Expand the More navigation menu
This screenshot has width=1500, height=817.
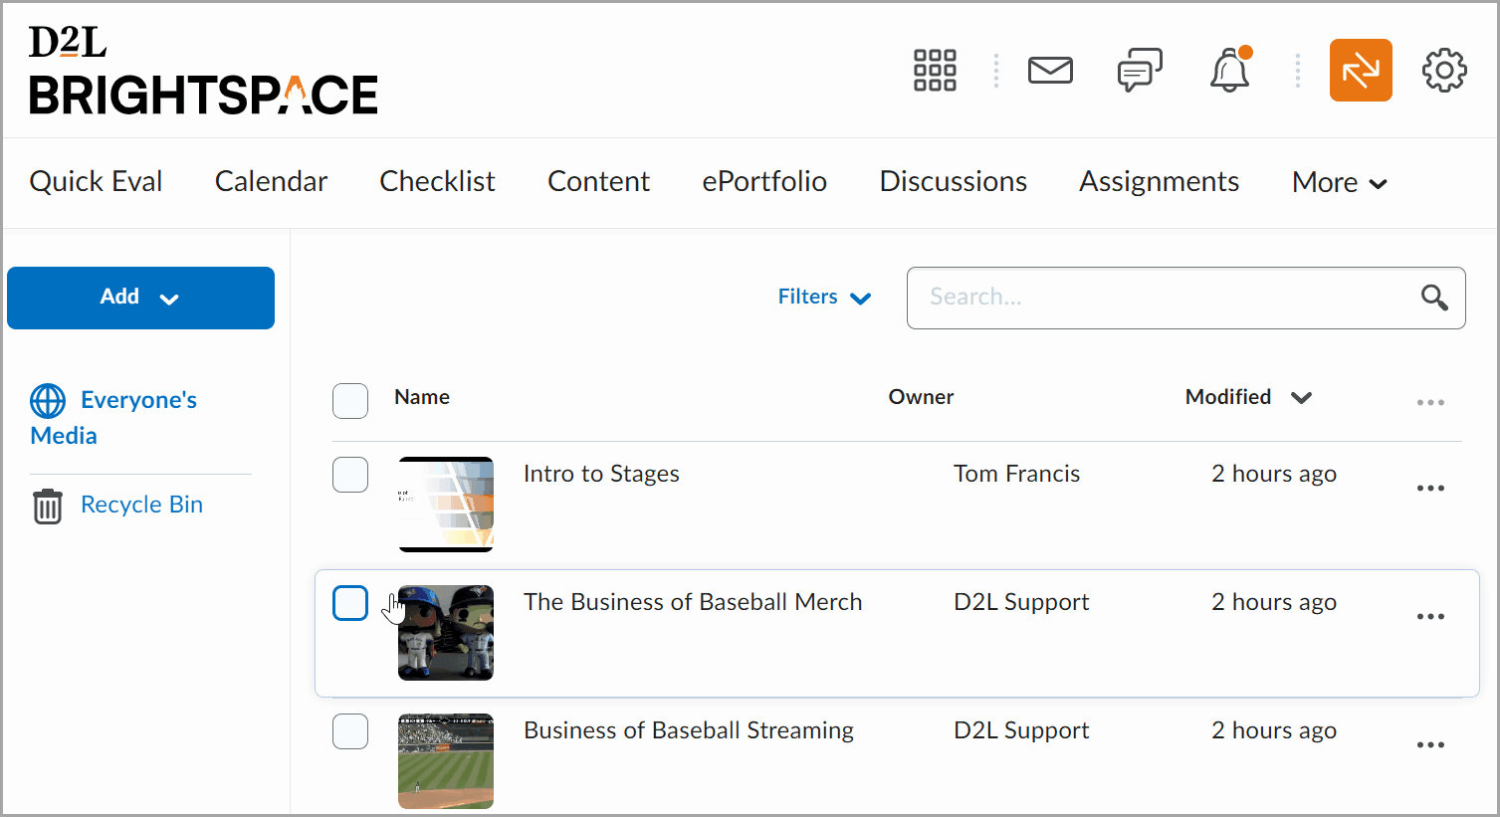tap(1339, 182)
